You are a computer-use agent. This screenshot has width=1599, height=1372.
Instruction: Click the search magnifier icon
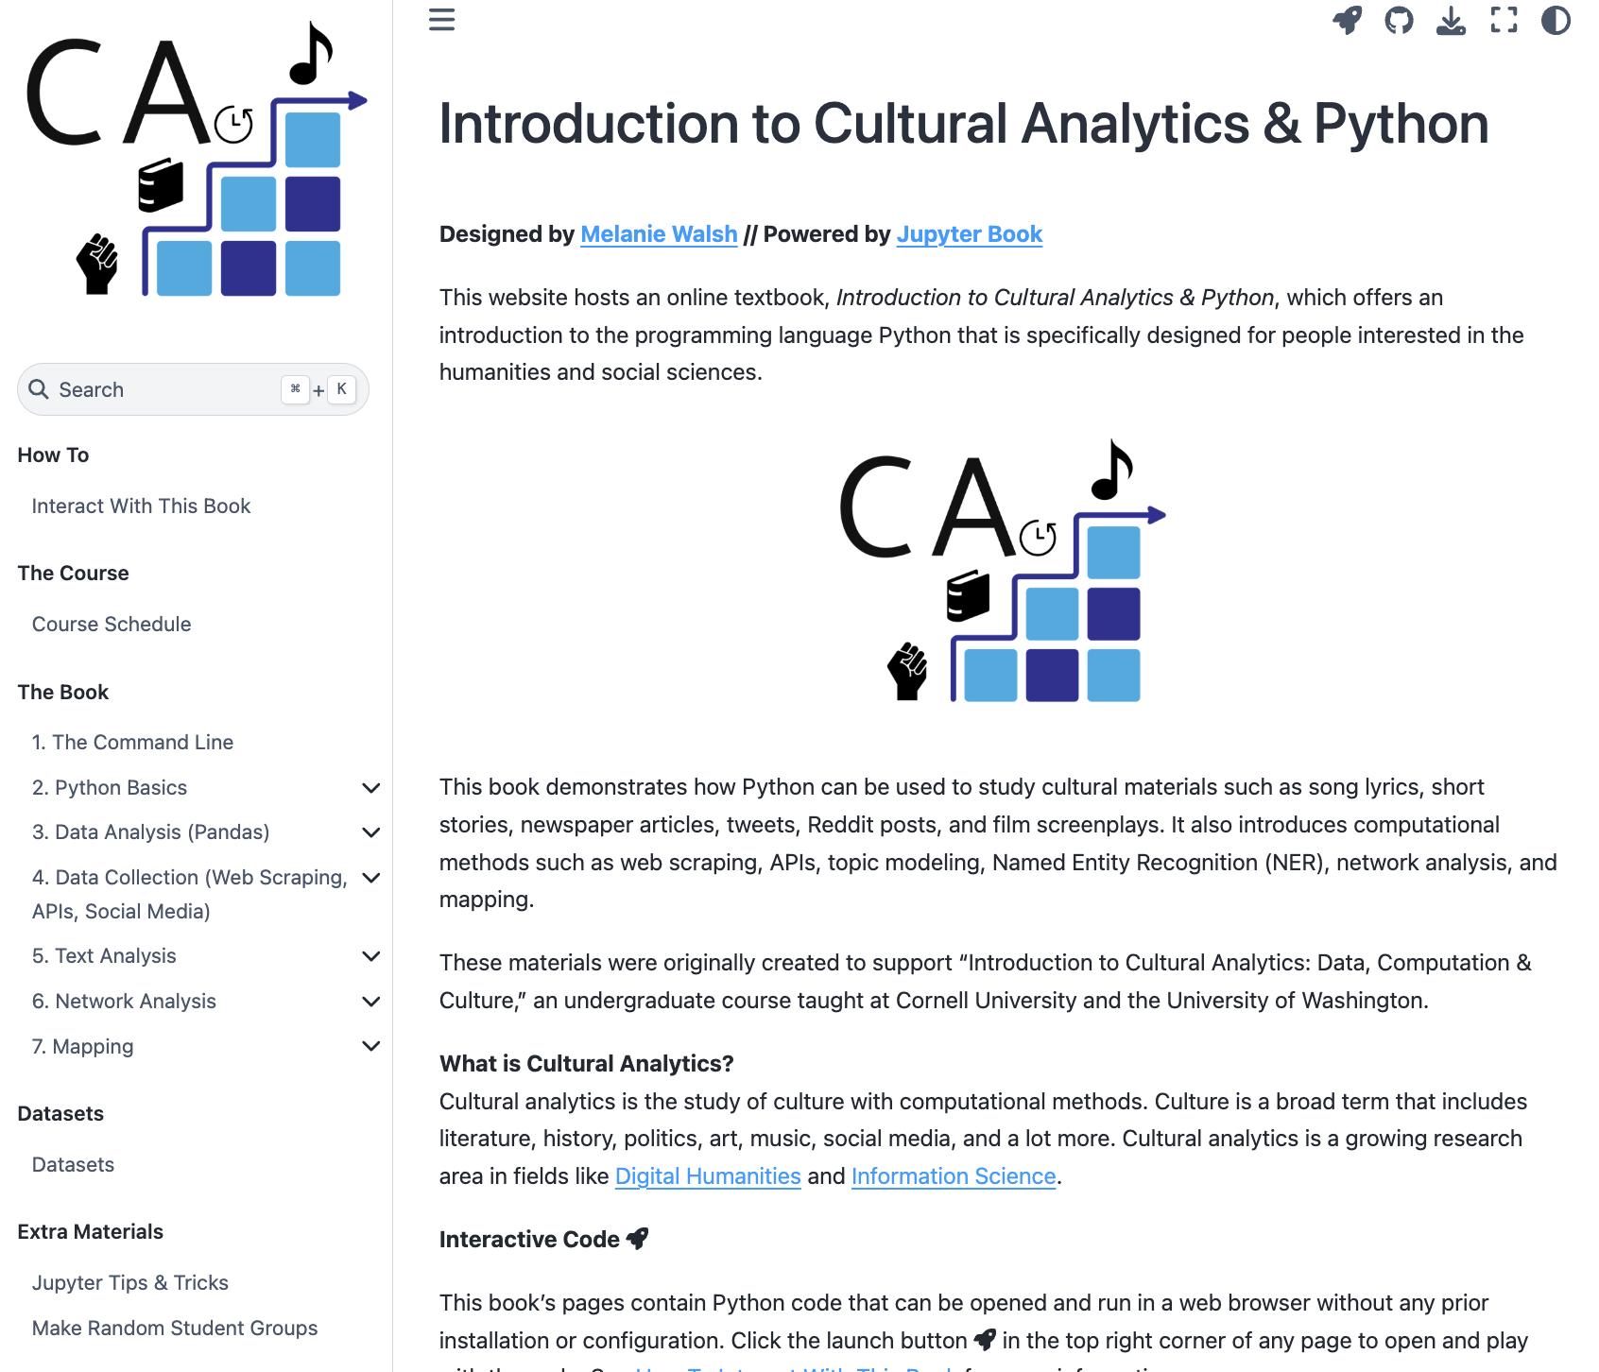(x=39, y=389)
